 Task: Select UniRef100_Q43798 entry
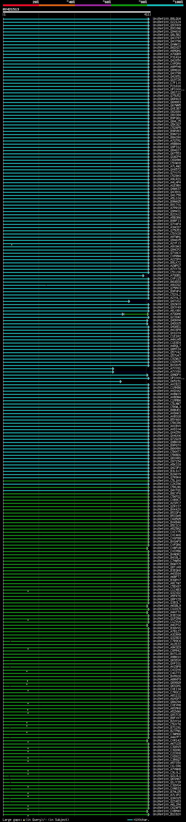point(167,73)
